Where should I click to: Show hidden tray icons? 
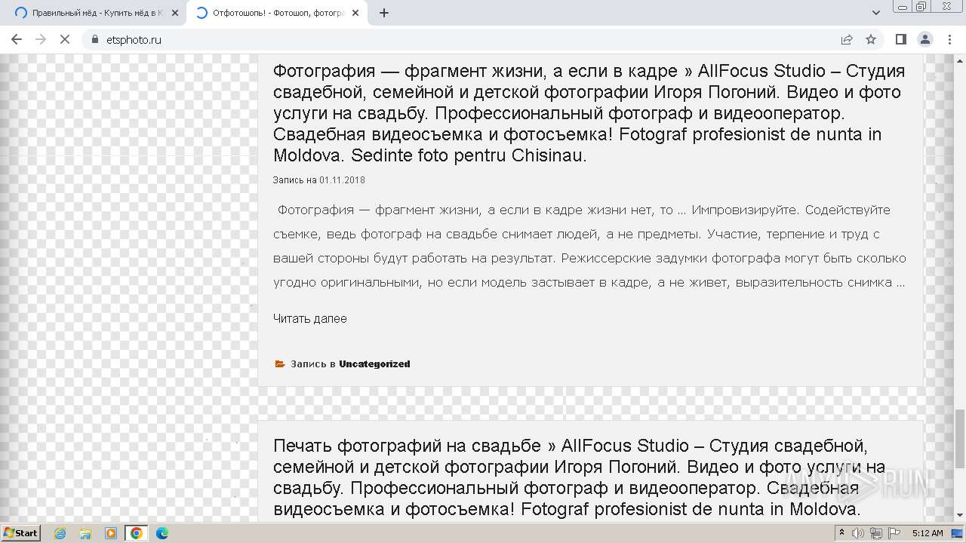(842, 533)
